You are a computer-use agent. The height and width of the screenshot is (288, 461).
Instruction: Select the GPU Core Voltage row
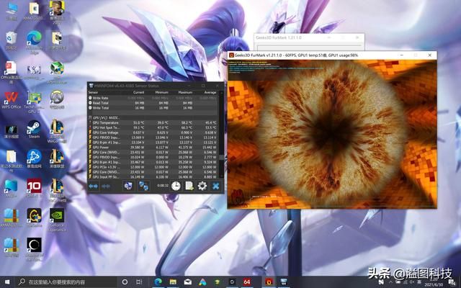153,132
